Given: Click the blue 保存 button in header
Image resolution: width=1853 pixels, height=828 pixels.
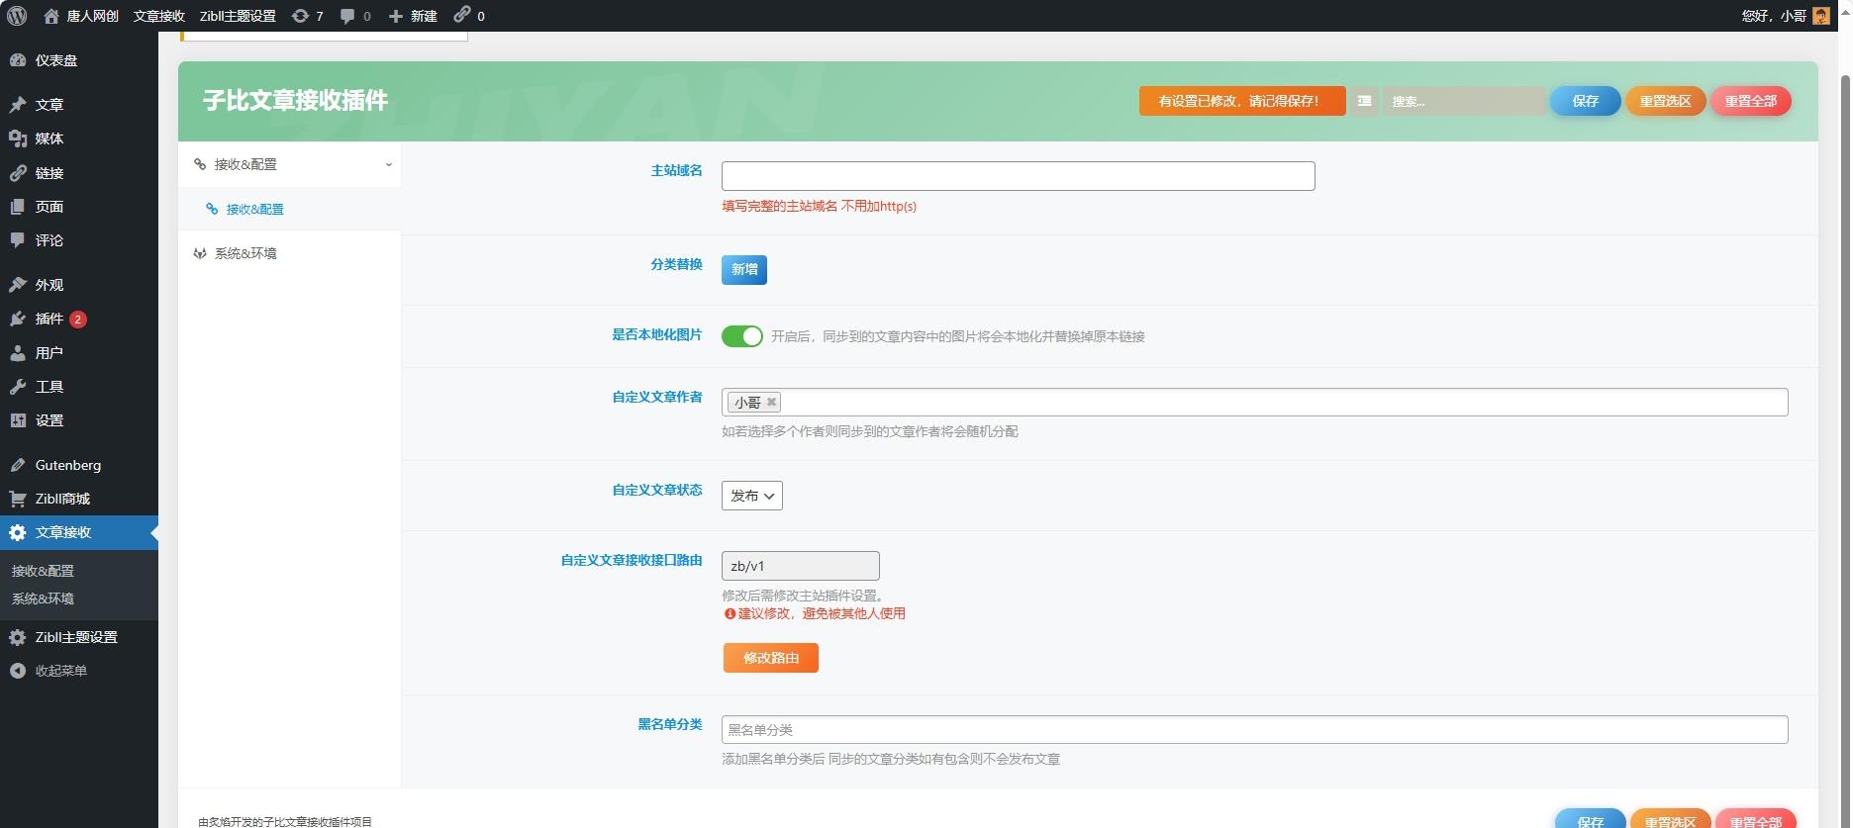Looking at the screenshot, I should (x=1585, y=101).
